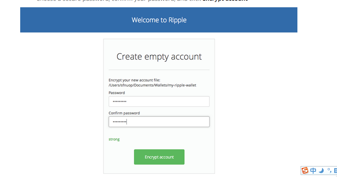
Task: Click the green strong strength indicator
Action: point(114,139)
